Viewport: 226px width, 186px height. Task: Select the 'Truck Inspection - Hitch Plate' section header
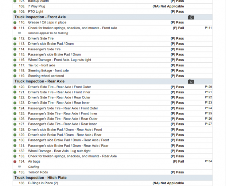click(40, 178)
